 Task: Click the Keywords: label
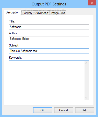coord(15,58)
